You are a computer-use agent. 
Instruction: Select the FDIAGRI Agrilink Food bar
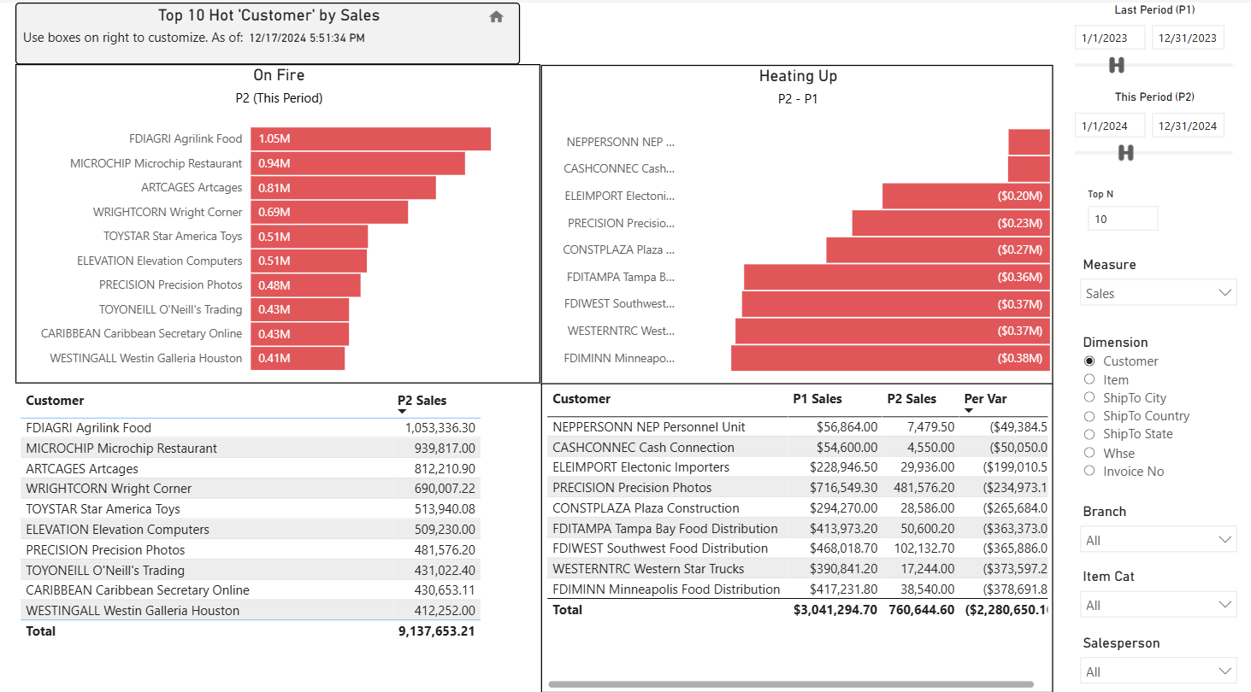pos(370,138)
